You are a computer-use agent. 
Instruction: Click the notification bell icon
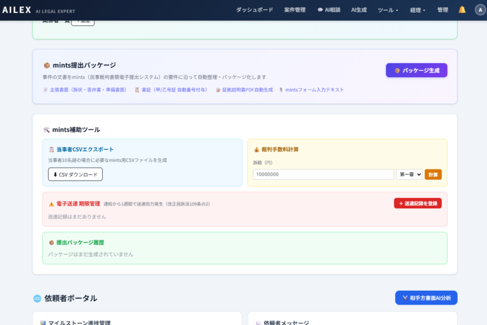[462, 10]
